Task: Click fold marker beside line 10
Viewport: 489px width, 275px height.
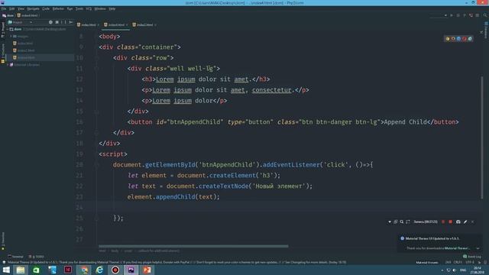Action: point(97,58)
